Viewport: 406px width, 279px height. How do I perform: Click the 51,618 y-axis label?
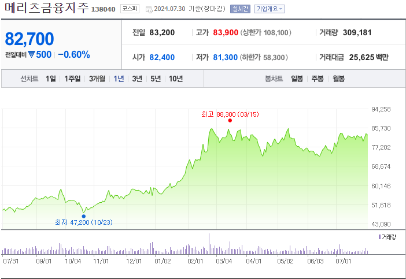coord(381,205)
